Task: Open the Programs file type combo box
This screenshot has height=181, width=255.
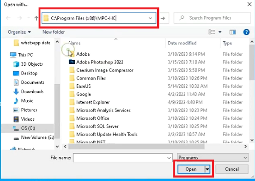Action: (213, 158)
